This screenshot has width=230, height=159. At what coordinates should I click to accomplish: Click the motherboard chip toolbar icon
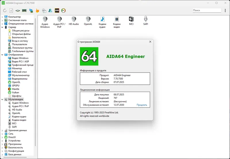[18, 11]
